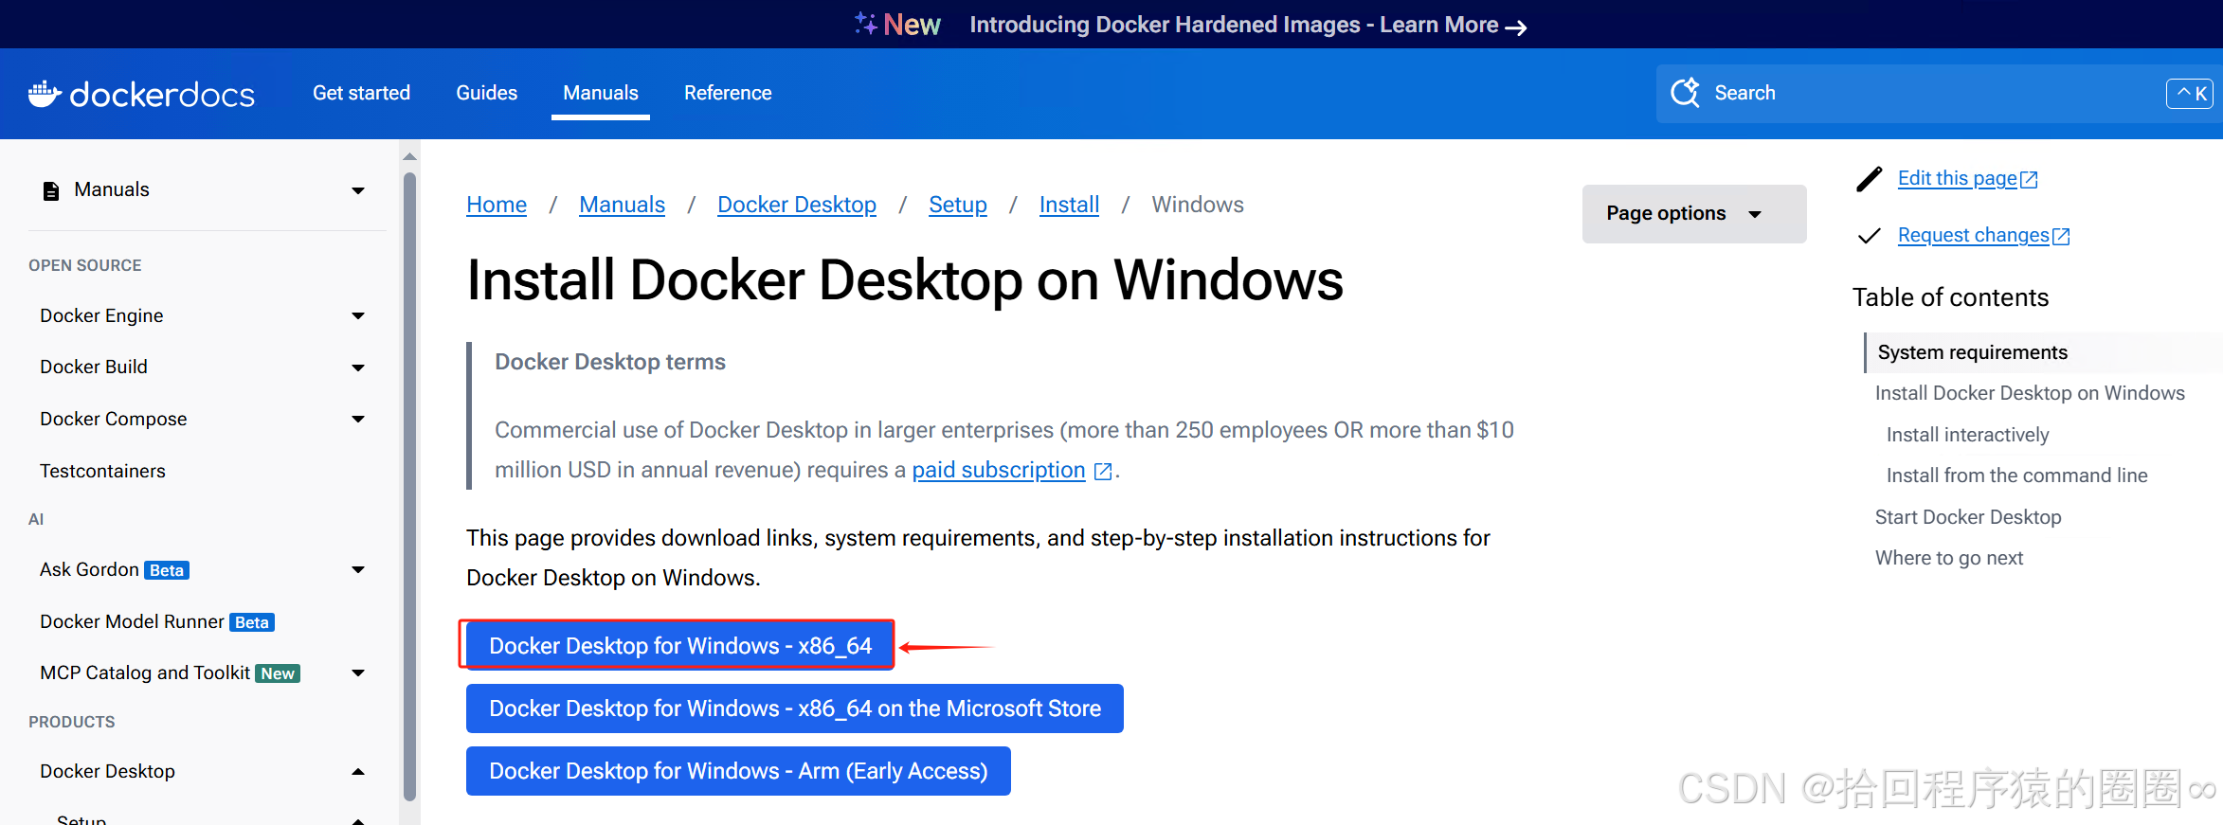Image resolution: width=2223 pixels, height=825 pixels.
Task: Open the Microsoft Store x86_64 download button
Action: tap(795, 708)
